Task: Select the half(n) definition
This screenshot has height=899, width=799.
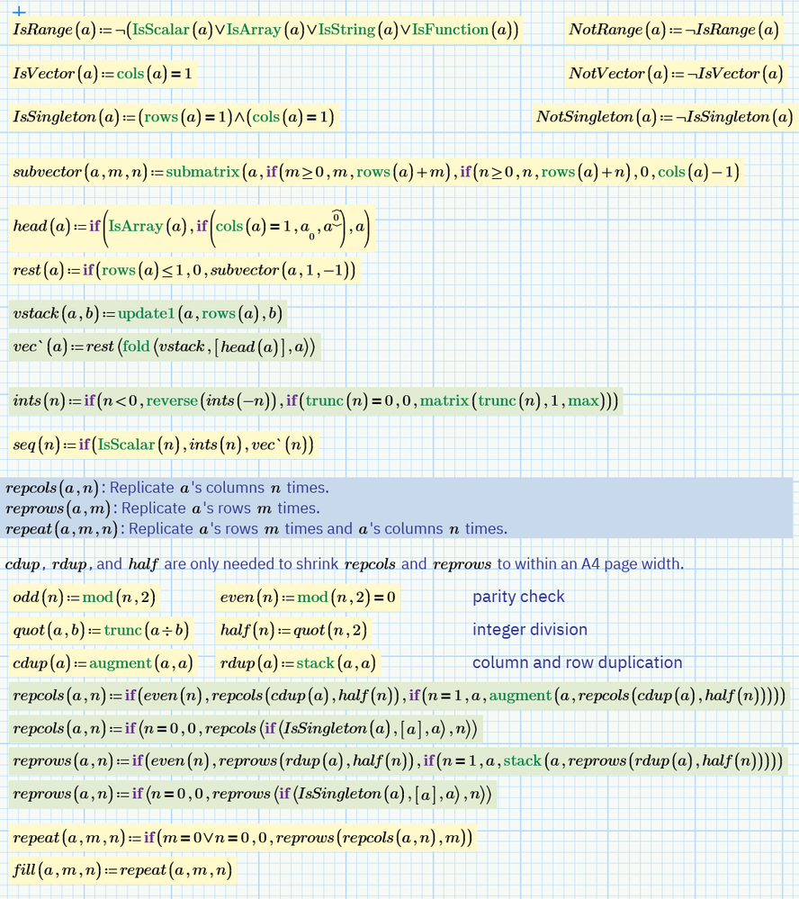Action: (x=293, y=630)
